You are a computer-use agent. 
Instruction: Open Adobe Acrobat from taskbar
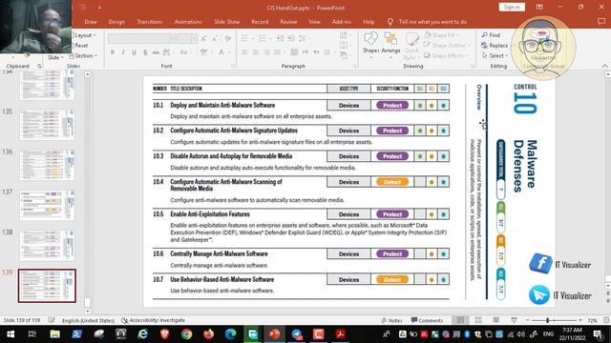click(341, 334)
